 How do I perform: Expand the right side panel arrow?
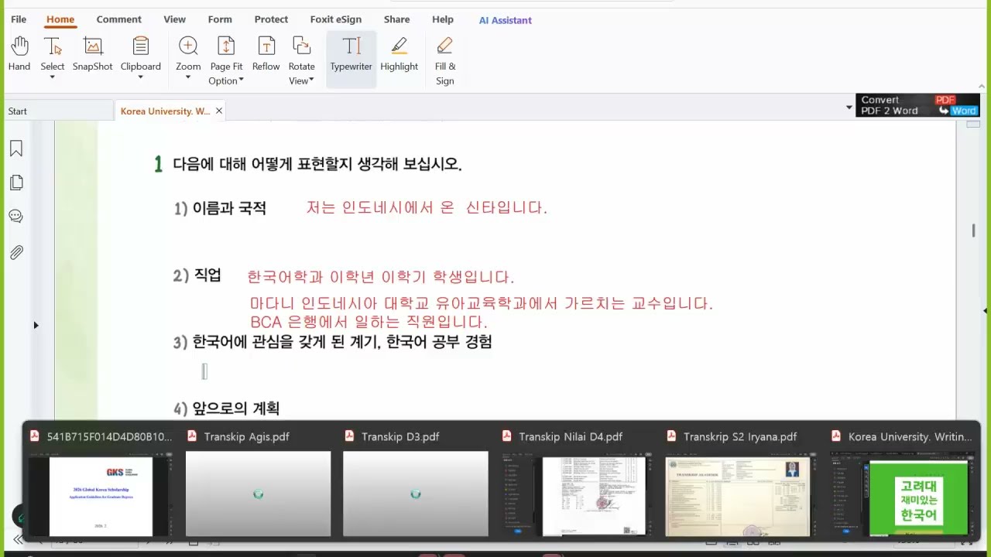point(985,311)
